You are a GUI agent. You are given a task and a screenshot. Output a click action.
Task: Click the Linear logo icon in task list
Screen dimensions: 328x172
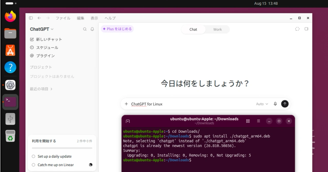pyautogui.click(x=90, y=165)
